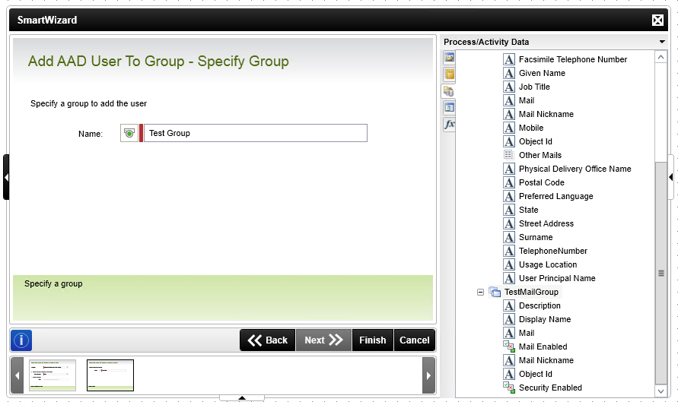Viewport: 678px width, 405px height.
Task: Click the Usage Location field icon
Action: [509, 264]
